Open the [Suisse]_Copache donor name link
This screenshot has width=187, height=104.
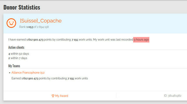click(41, 21)
